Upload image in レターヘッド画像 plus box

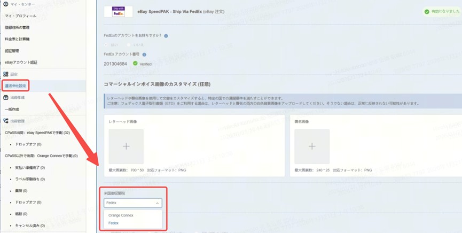(x=126, y=146)
